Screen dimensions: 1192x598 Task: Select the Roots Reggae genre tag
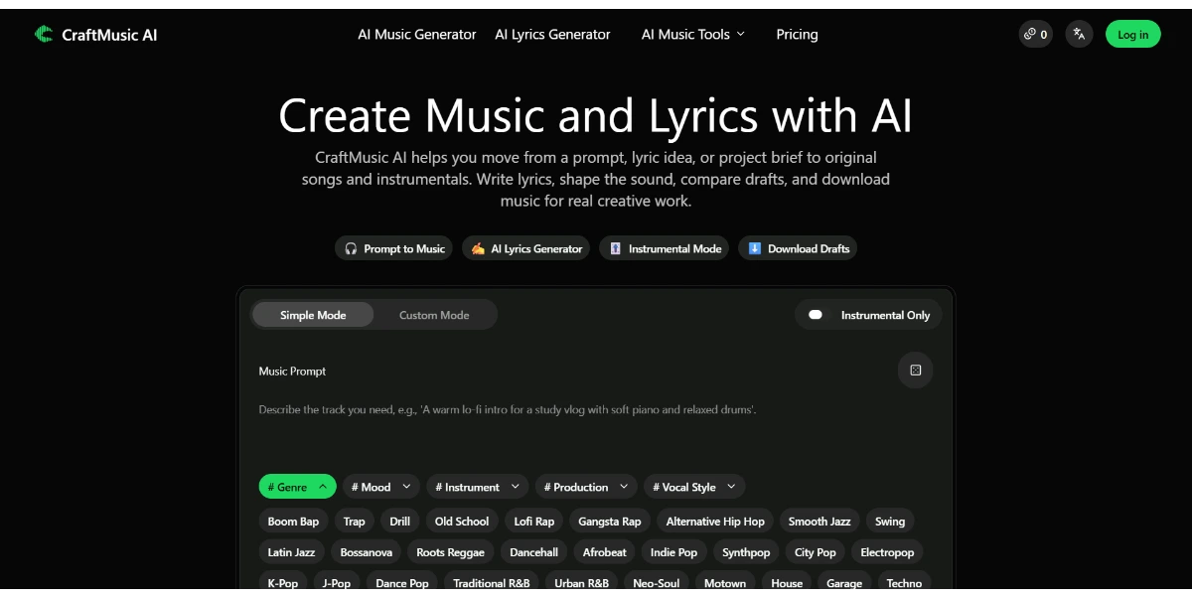(x=450, y=552)
